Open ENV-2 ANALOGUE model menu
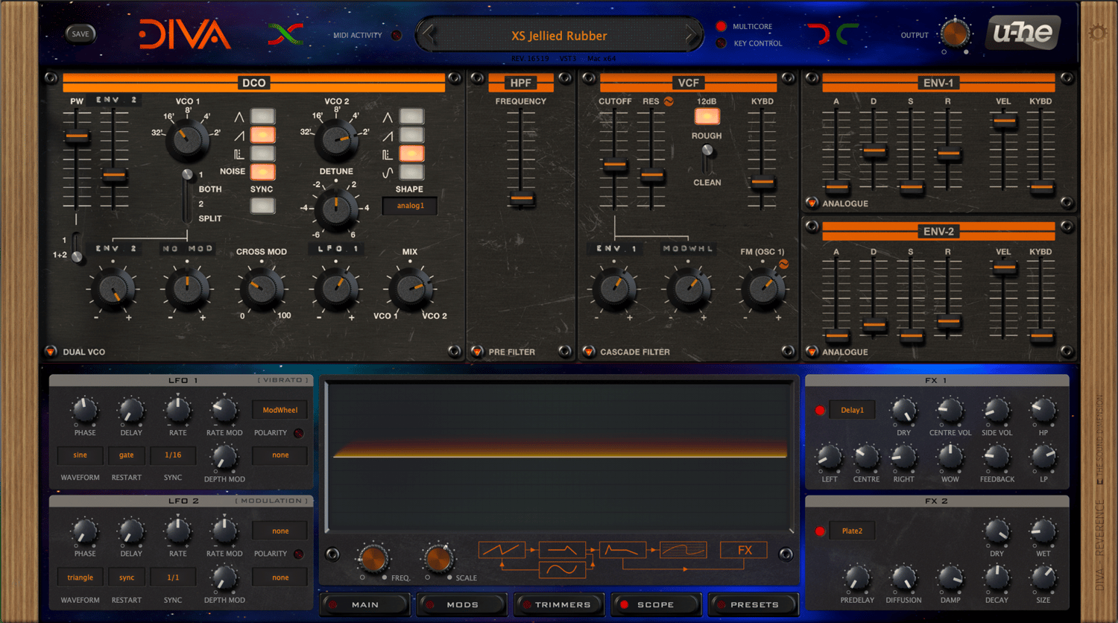Image resolution: width=1118 pixels, height=623 pixels. [812, 352]
